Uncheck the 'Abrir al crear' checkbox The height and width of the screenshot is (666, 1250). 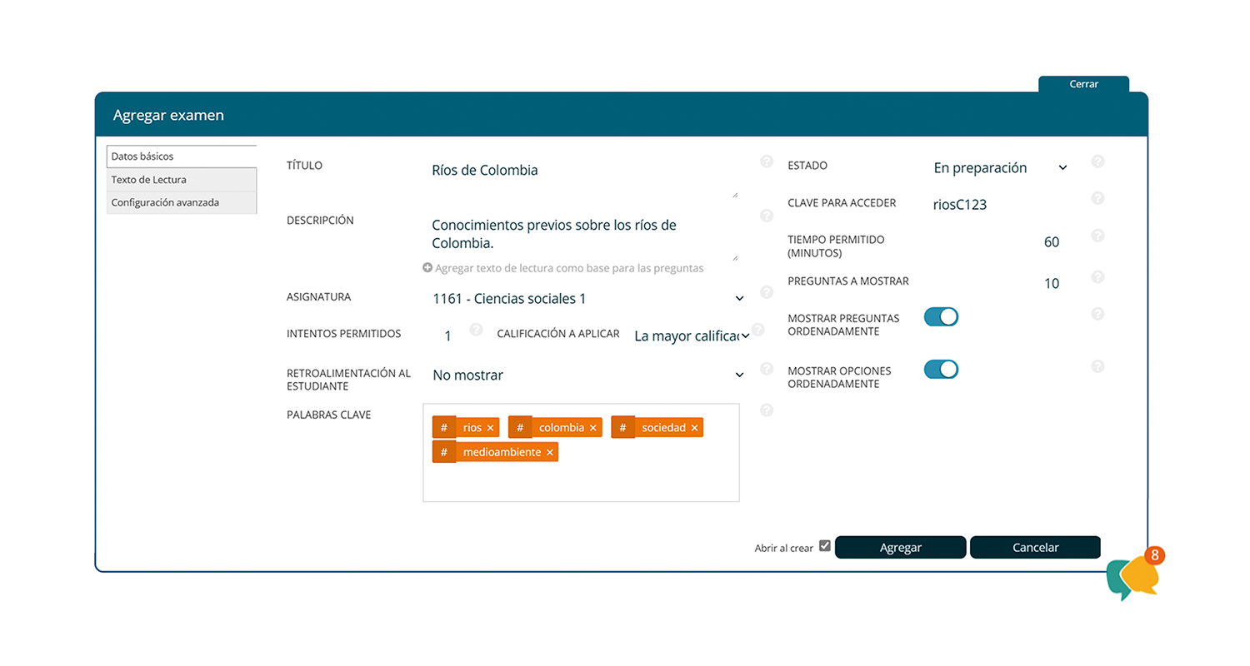tap(825, 546)
